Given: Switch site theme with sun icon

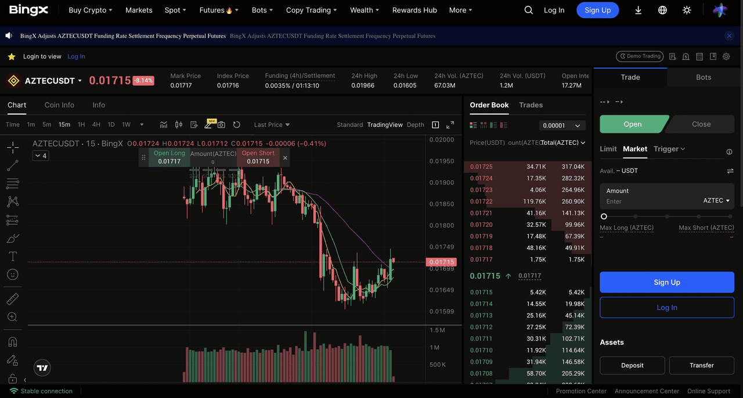Looking at the screenshot, I should point(687,10).
